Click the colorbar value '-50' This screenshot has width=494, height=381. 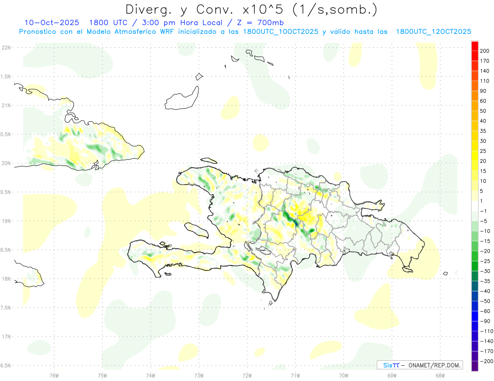485,301
